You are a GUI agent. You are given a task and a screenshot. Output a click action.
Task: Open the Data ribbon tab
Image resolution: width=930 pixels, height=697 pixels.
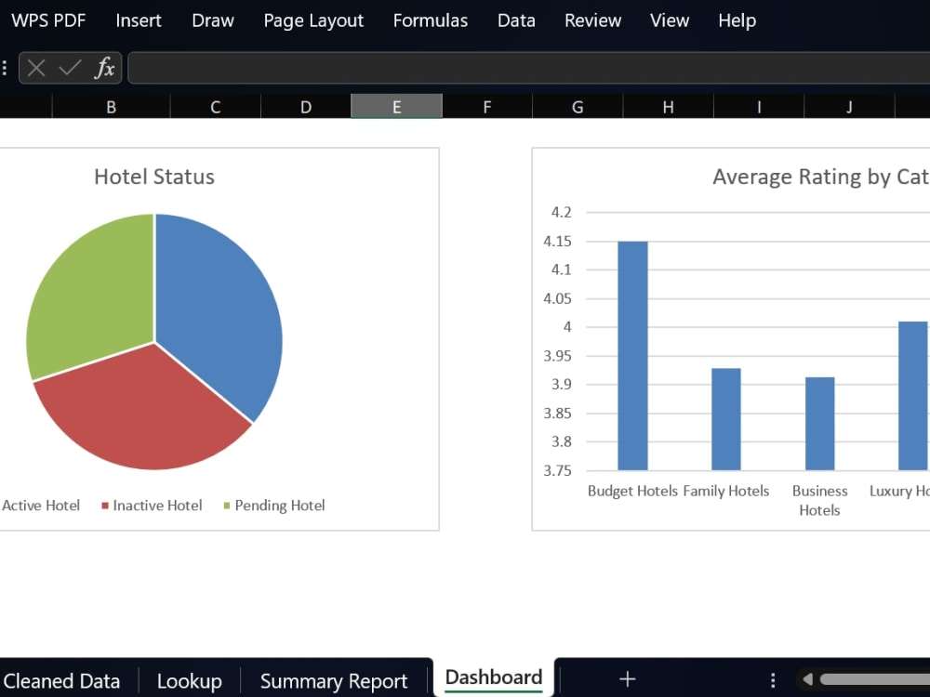tap(516, 20)
